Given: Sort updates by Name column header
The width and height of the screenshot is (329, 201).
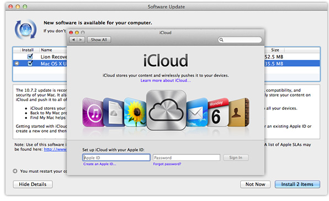Looking at the screenshot, I should click(x=46, y=50).
